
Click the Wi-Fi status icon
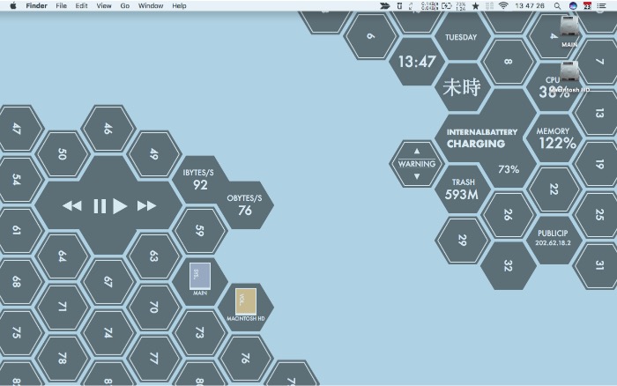point(503,5)
